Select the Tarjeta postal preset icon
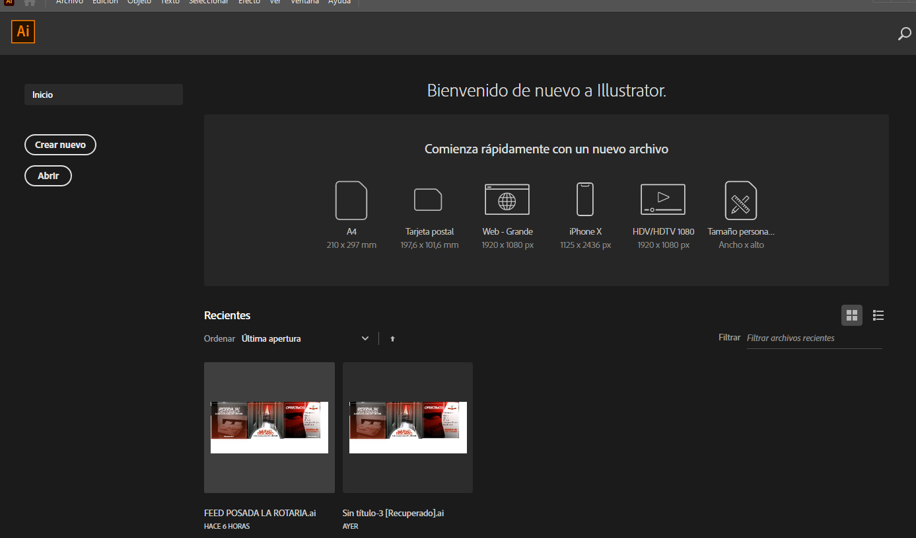The image size is (916, 538). click(428, 200)
